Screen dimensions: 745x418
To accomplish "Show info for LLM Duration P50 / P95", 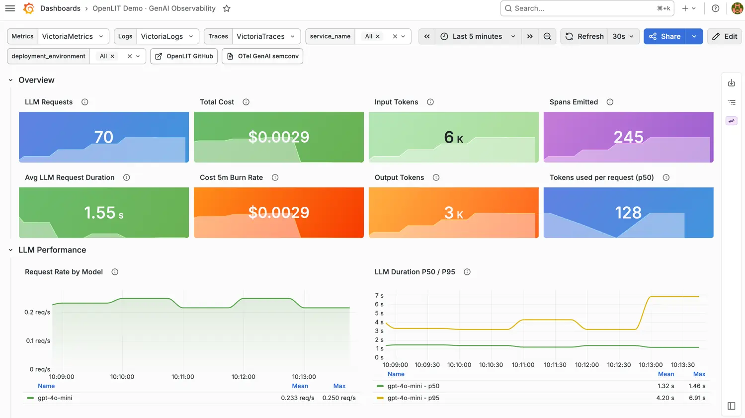I will pos(467,272).
